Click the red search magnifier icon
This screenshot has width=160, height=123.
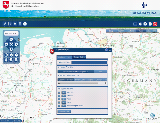click(155, 24)
